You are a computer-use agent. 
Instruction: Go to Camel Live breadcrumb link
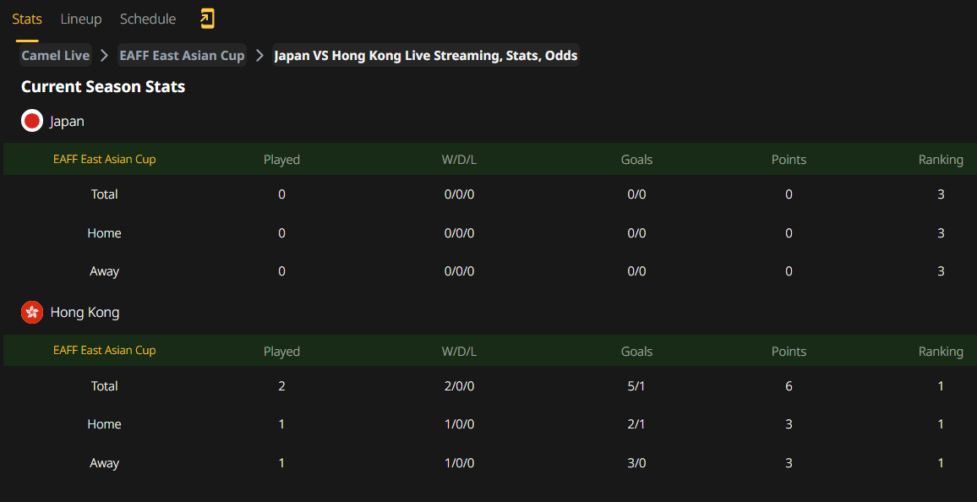click(56, 56)
